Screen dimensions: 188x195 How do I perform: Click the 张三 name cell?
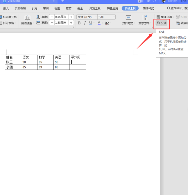pos(13,62)
